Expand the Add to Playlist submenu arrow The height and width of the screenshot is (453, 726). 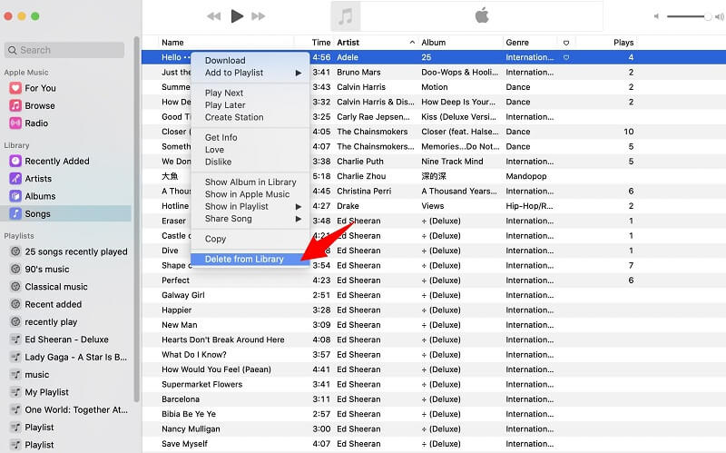pos(299,73)
